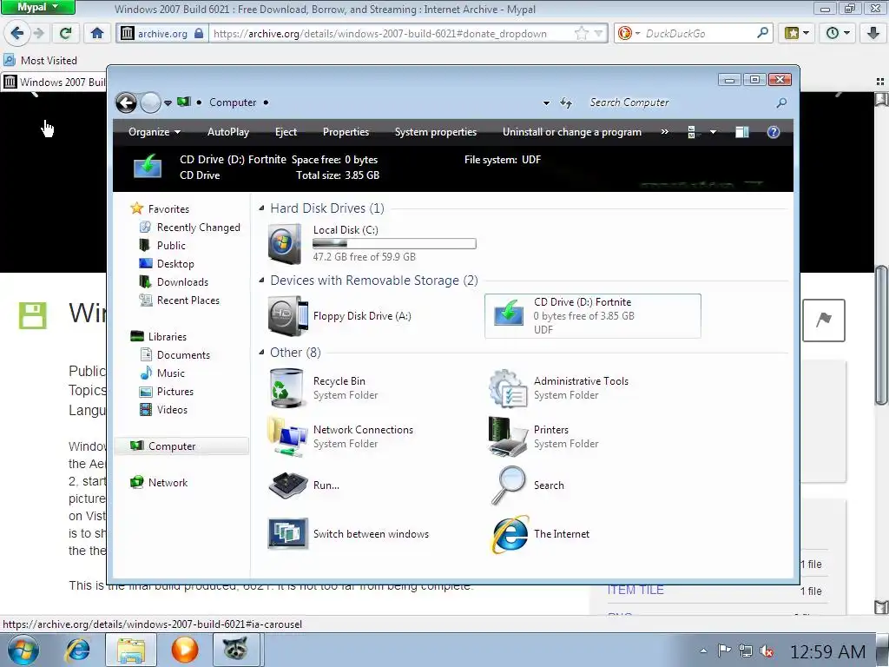Screen dimensions: 889x667
Task: Select CD Drive (D:) Fortnite item
Action: click(592, 316)
